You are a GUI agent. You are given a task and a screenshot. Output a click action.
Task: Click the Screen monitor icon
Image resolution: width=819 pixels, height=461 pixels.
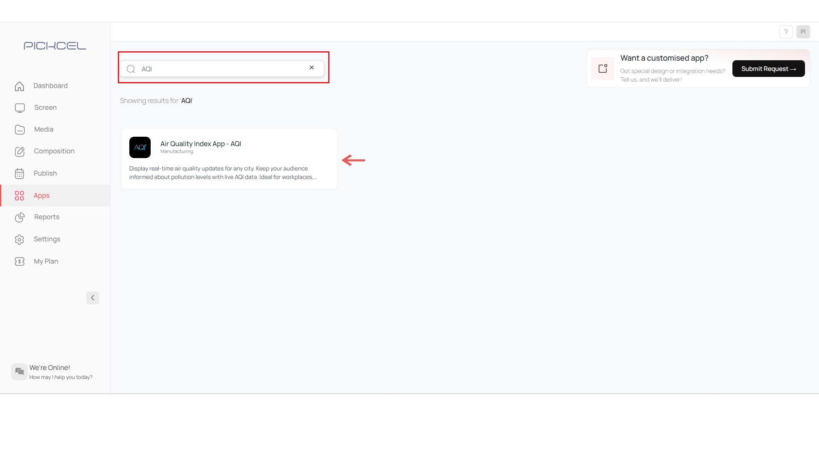[x=20, y=108]
